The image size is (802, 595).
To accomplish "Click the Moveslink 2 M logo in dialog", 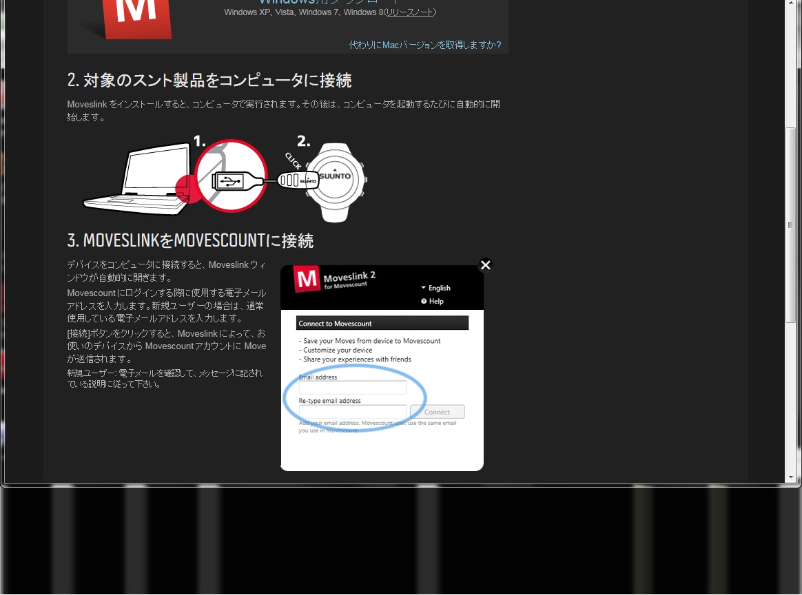I will pos(307,279).
